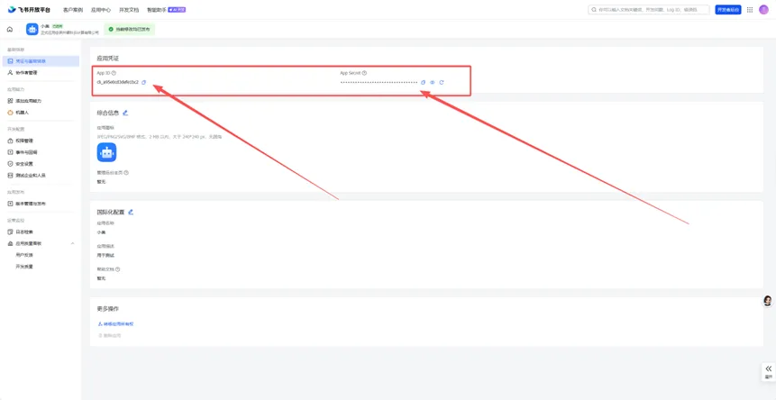Click the search input field at top
The height and width of the screenshot is (400, 776).
coord(649,10)
